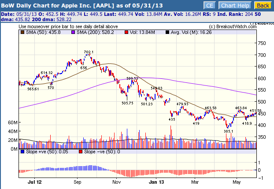Click the May date axis label

tap(237, 182)
